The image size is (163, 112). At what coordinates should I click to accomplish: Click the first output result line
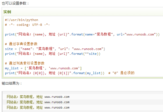(x=38, y=97)
